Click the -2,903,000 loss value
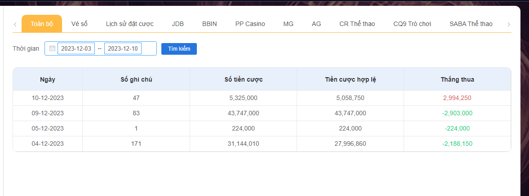The image size is (529, 196). coord(457,113)
